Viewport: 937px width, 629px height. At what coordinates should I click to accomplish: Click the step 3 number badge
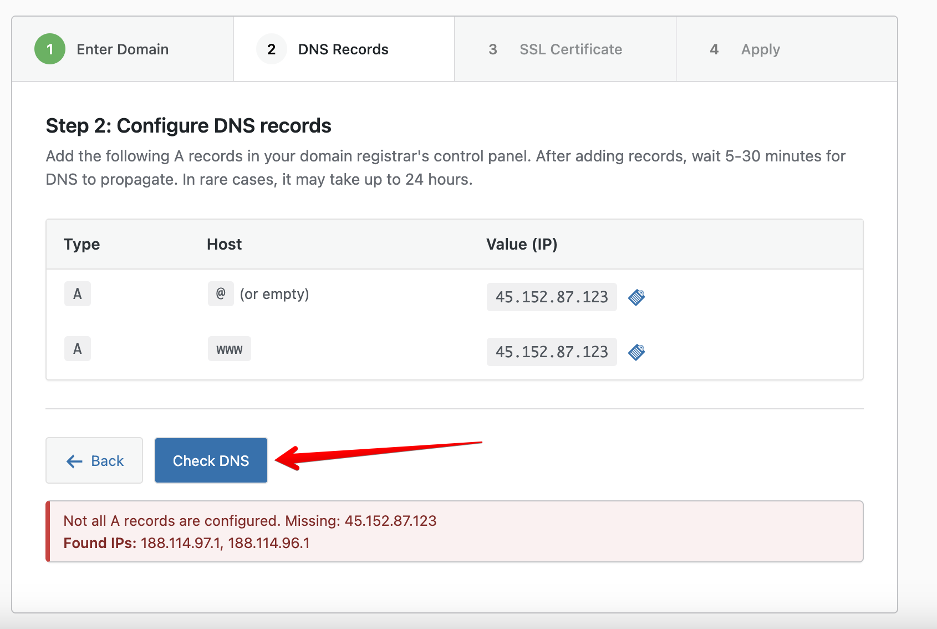coord(493,49)
